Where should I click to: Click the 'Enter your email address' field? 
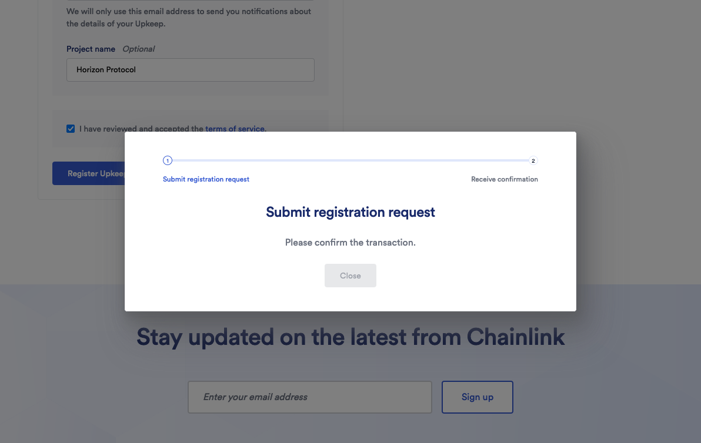[x=309, y=397]
